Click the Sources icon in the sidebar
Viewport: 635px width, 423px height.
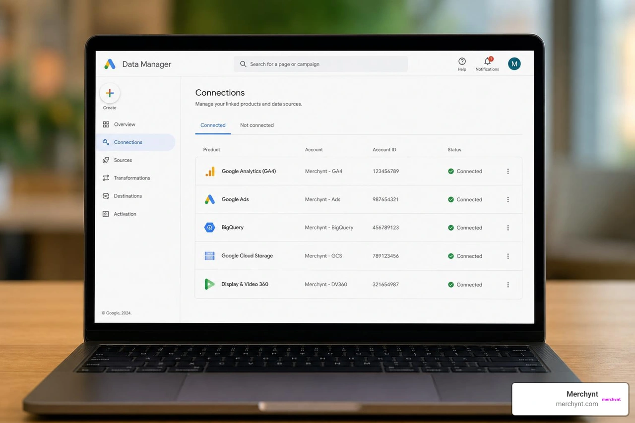click(106, 160)
